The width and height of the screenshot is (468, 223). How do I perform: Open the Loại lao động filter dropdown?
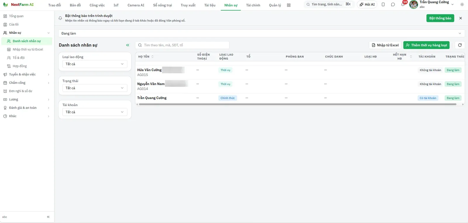coord(95,64)
